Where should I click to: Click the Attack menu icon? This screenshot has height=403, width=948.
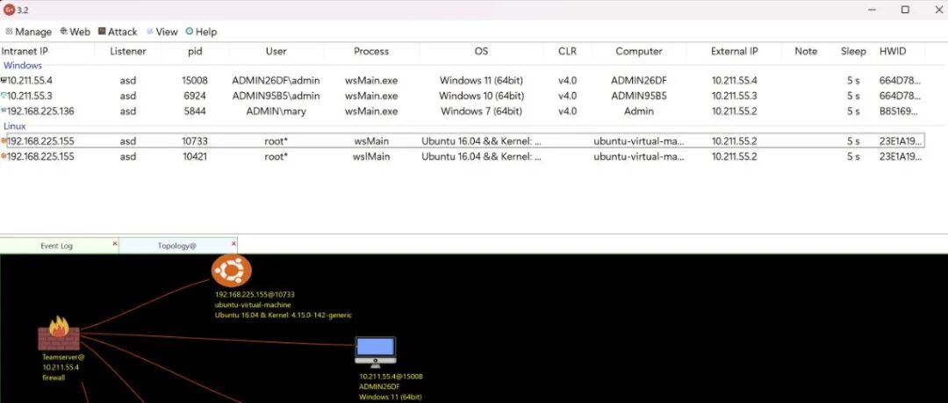coord(102,32)
